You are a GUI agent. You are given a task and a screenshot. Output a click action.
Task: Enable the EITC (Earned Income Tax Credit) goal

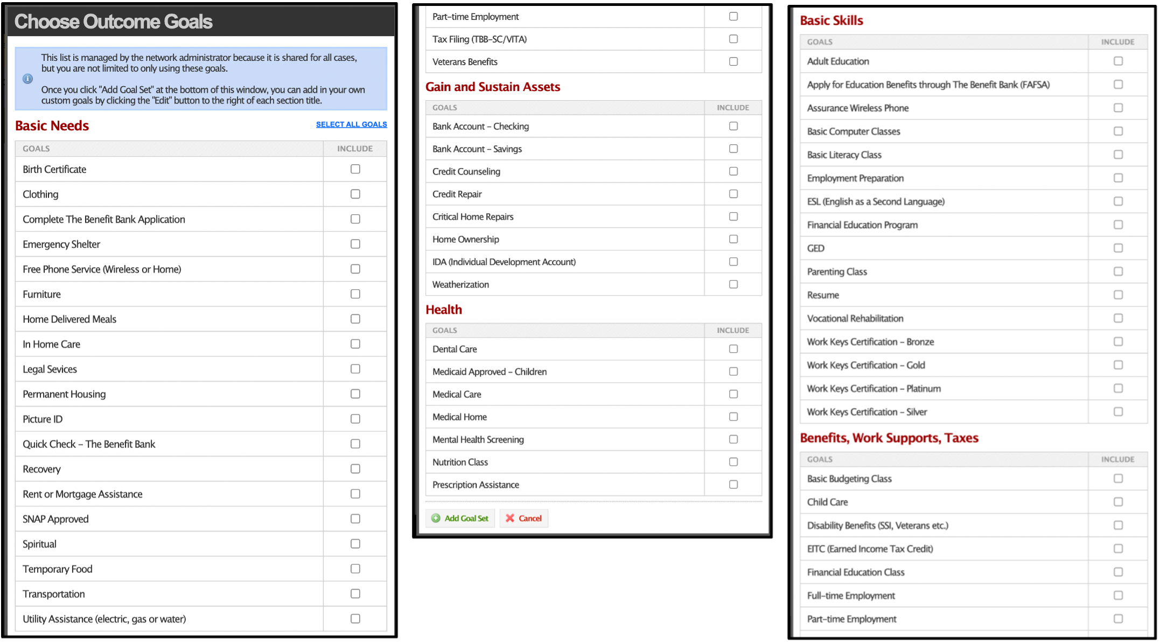click(x=1118, y=548)
